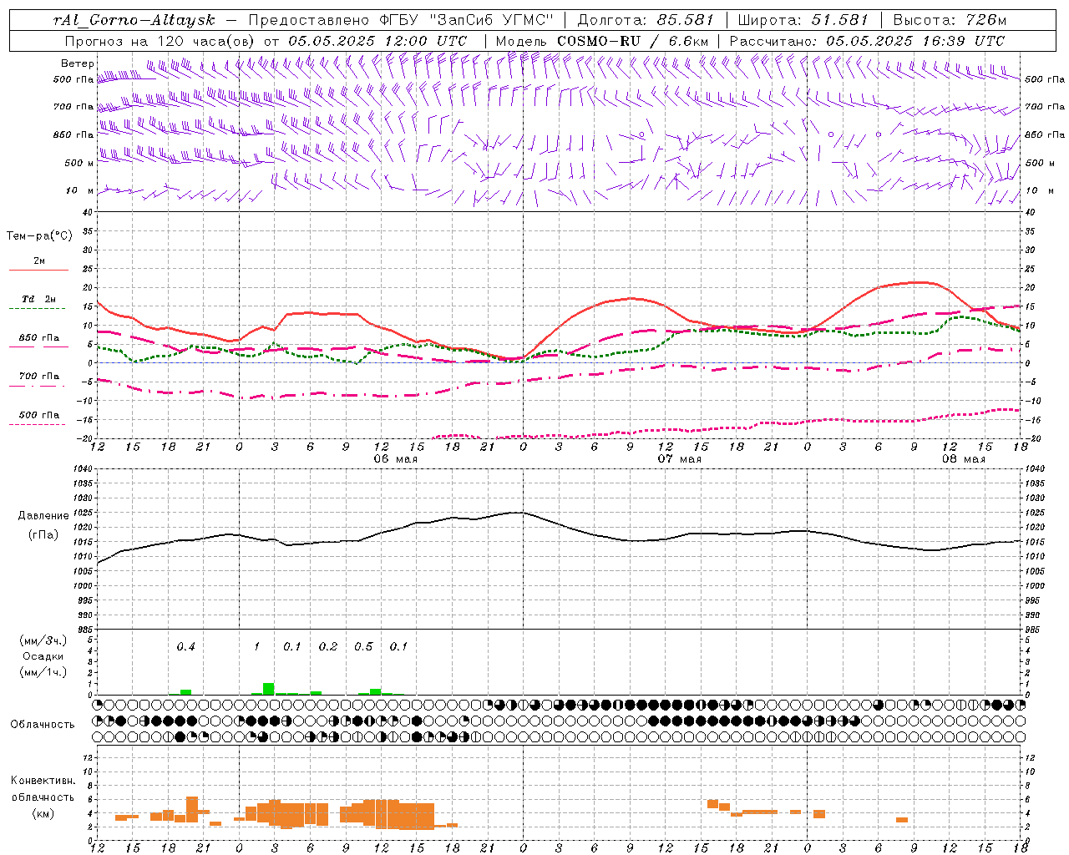Click the Осадки panel label
This screenshot has width=1069, height=855.
[43, 656]
